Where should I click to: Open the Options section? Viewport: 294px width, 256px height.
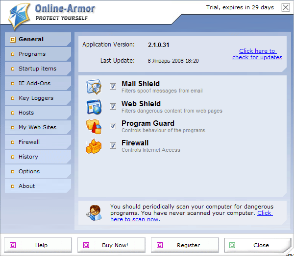38,171
